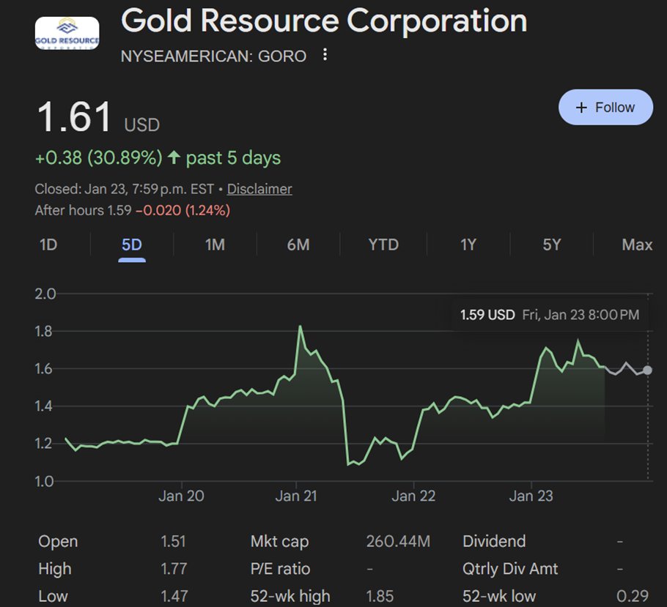The width and height of the screenshot is (667, 607).
Task: Click the 1.61 current price value
Action: [75, 116]
